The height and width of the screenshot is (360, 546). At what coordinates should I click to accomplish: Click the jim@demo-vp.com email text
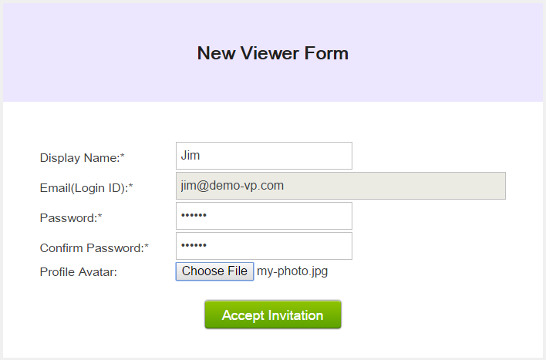[x=232, y=186]
